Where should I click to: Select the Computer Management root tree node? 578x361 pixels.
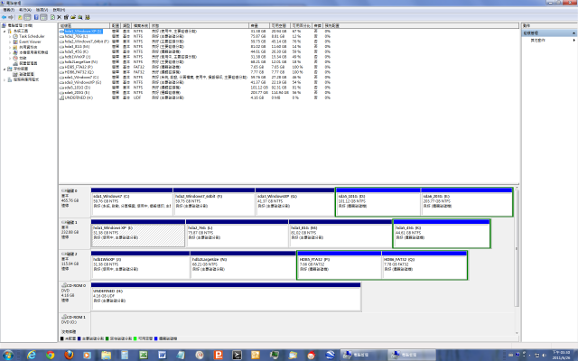tap(17, 25)
